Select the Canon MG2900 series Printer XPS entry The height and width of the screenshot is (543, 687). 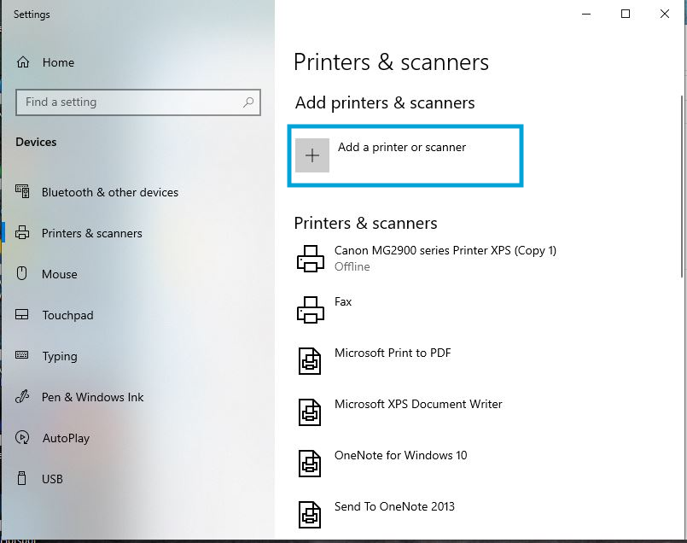[445, 250]
